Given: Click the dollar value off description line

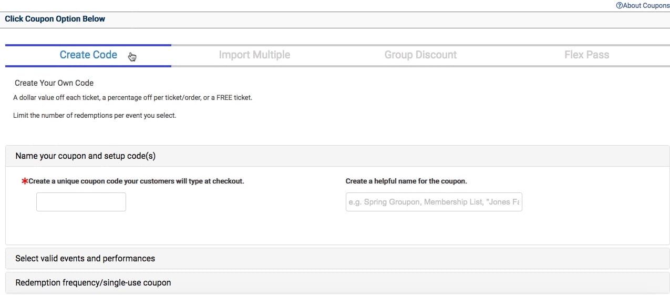Looking at the screenshot, I should point(132,98).
